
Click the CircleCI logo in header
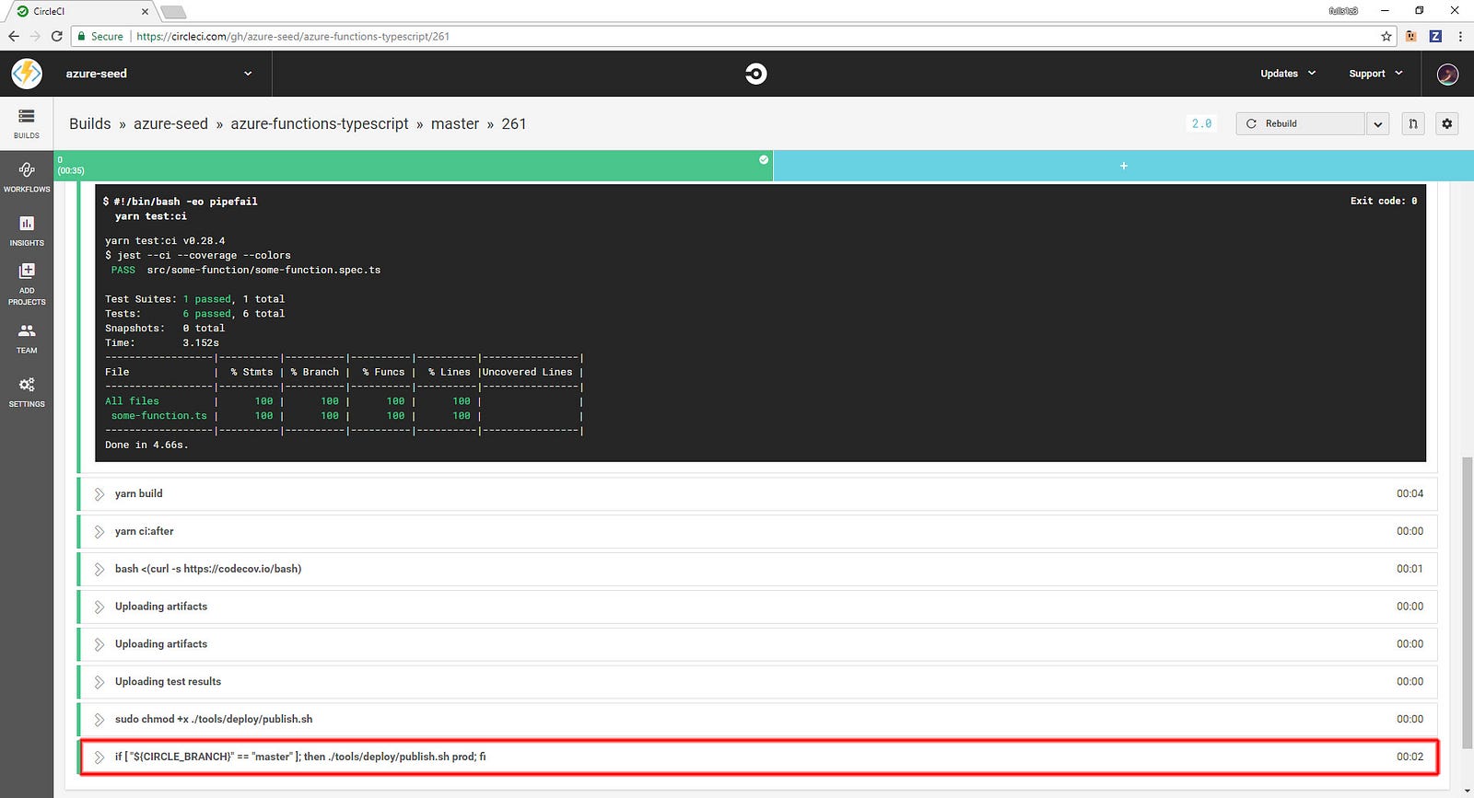[755, 74]
